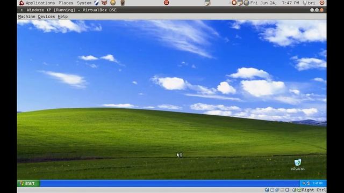
Task: Click the notepad applet icon in the panel
Action: pyautogui.click(x=207, y=3)
